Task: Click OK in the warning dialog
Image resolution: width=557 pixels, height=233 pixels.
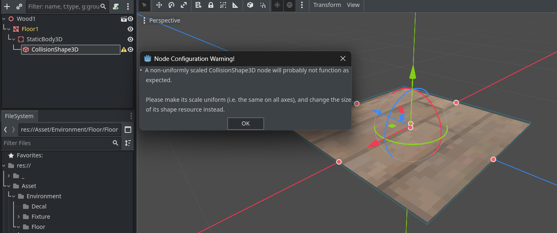Action: point(245,123)
